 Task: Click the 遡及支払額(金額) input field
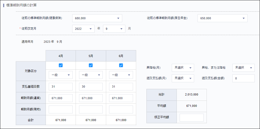[243, 78]
